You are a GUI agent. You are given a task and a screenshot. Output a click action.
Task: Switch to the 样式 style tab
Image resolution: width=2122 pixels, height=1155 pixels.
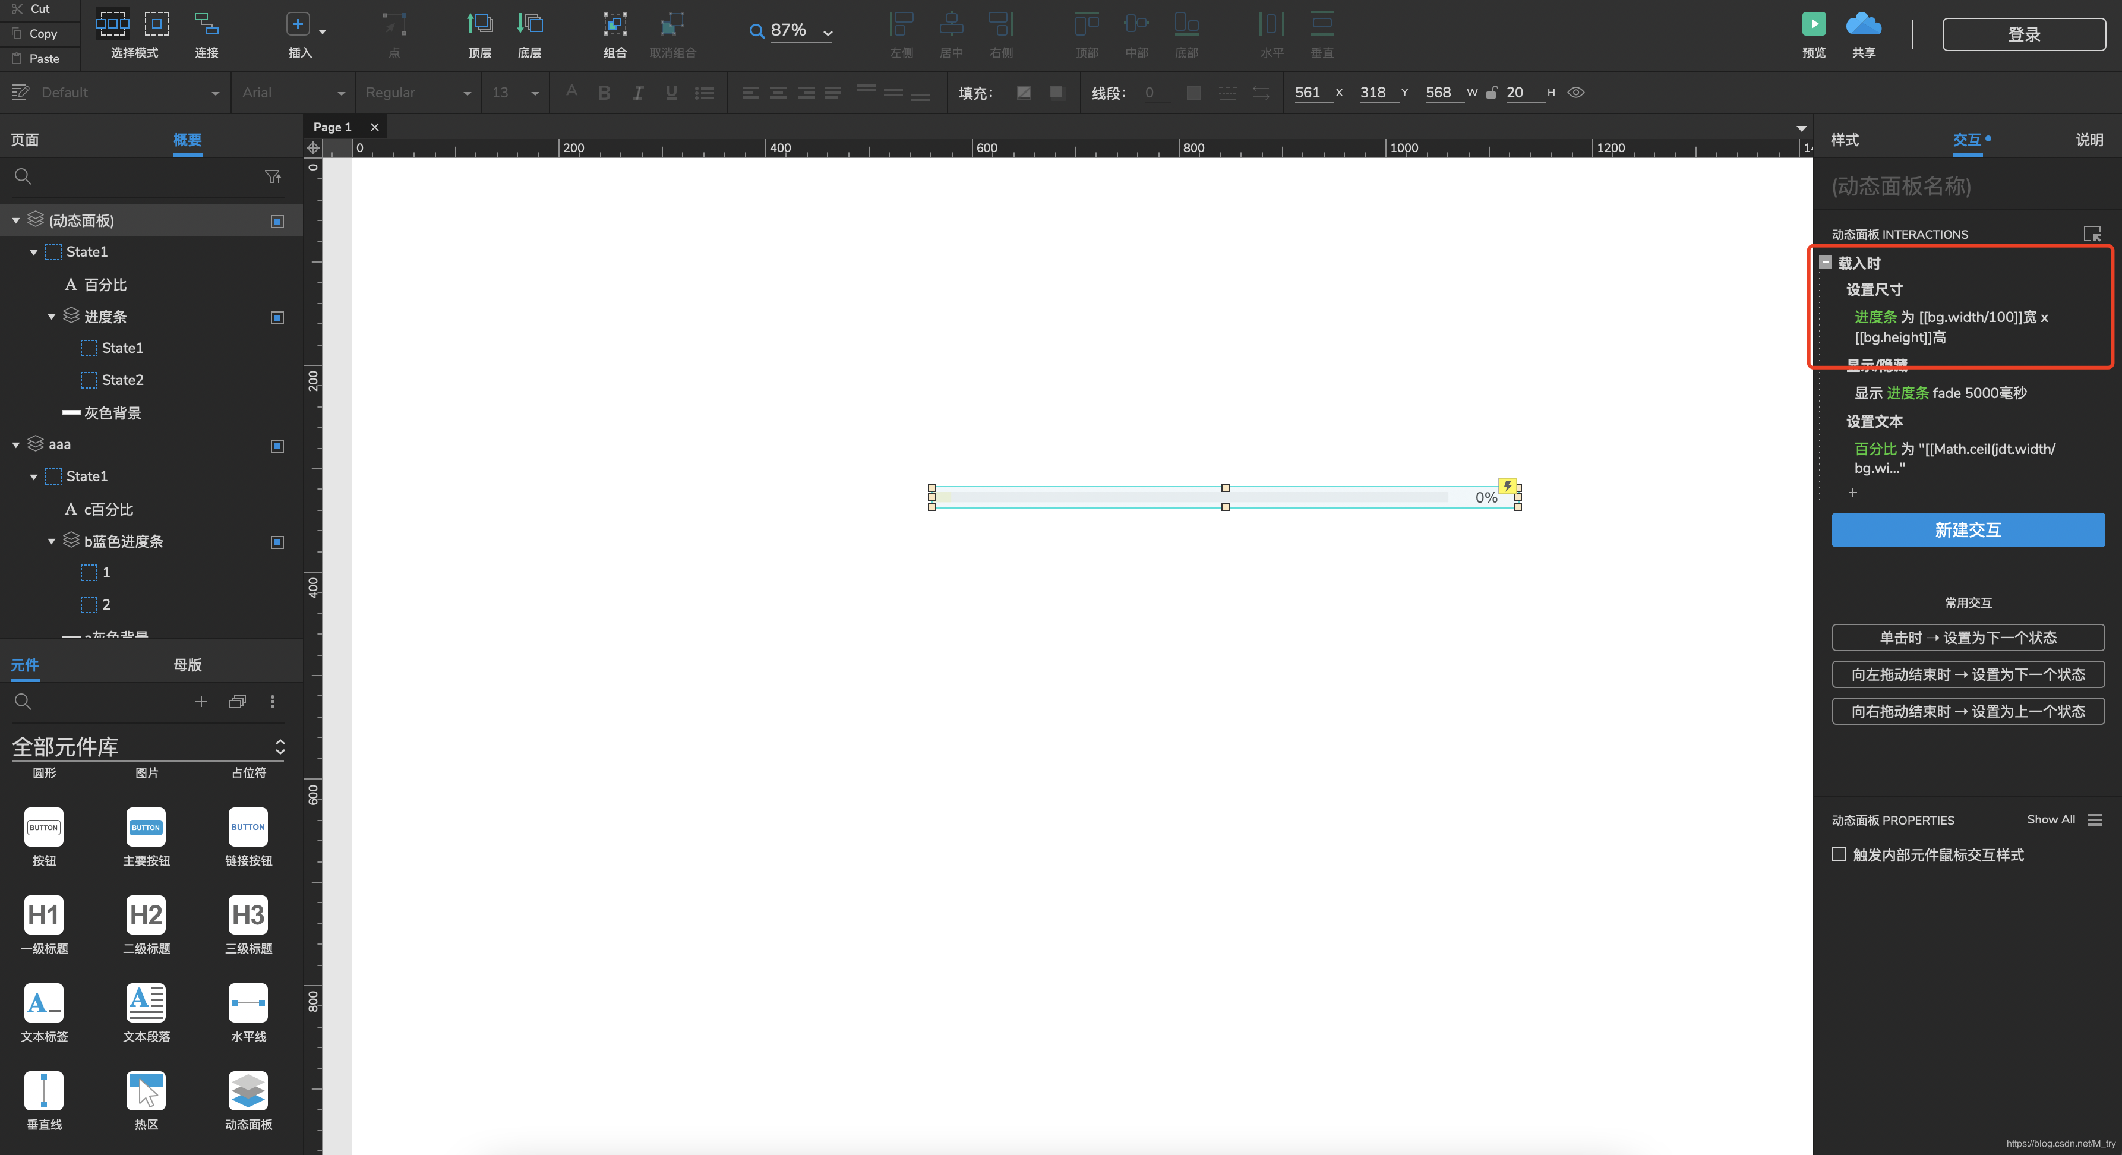coord(1845,139)
